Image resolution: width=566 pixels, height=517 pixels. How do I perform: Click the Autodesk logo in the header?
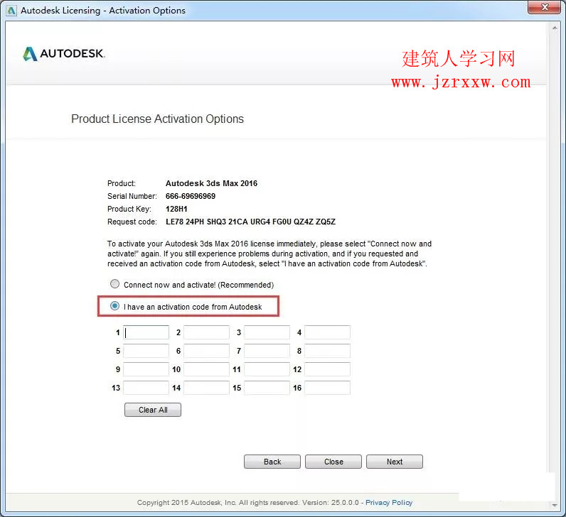click(x=64, y=54)
